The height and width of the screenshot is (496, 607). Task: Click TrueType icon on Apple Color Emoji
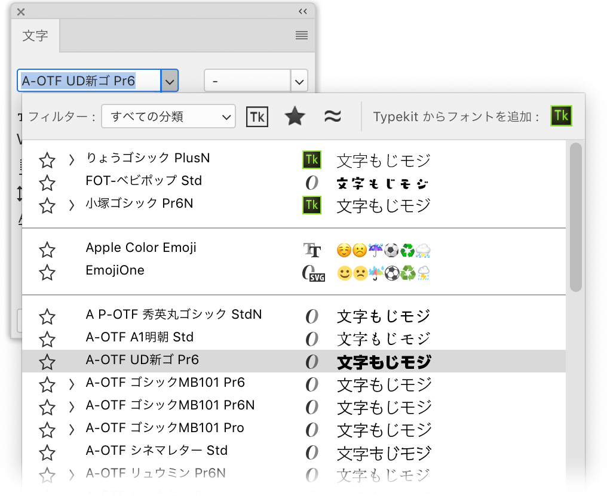pyautogui.click(x=312, y=250)
